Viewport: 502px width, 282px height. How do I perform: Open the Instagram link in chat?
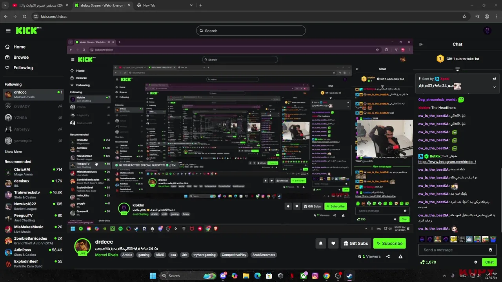tap(447, 161)
